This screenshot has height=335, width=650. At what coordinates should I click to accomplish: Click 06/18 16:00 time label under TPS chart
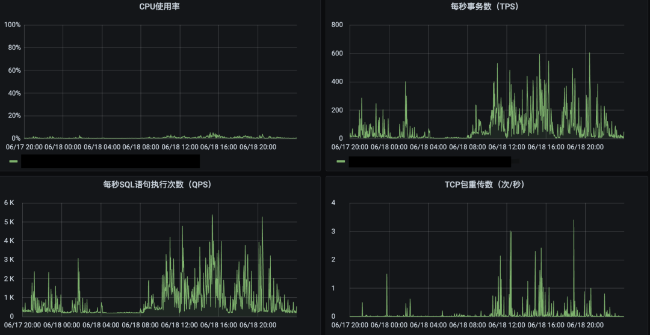click(546, 147)
